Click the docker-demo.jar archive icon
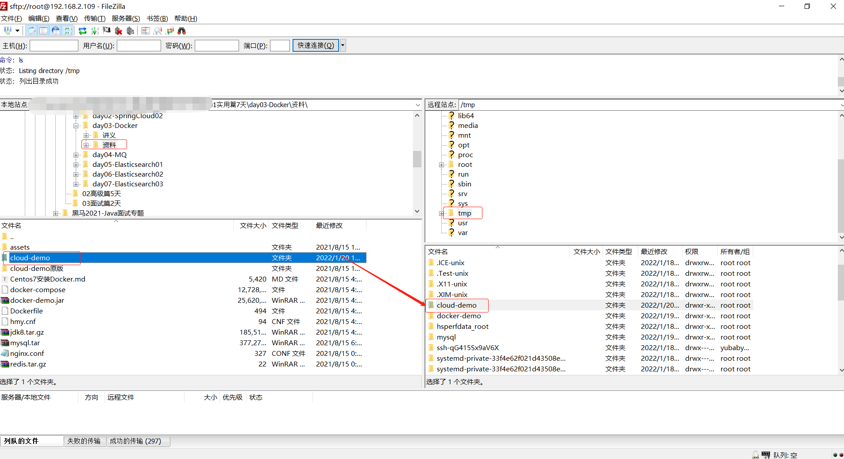 pyautogui.click(x=5, y=300)
